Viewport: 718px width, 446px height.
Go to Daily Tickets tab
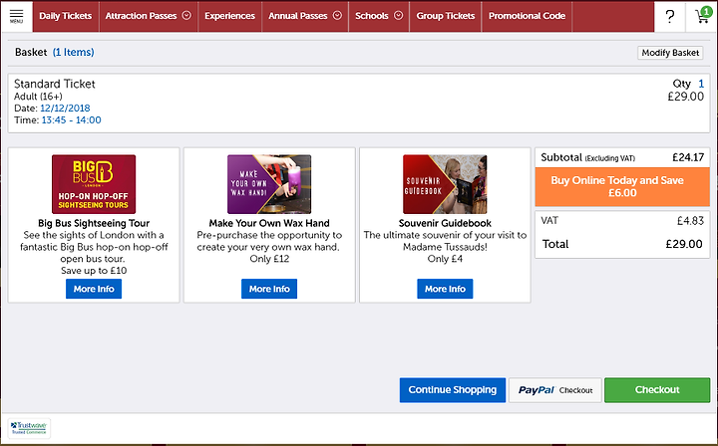pyautogui.click(x=66, y=17)
